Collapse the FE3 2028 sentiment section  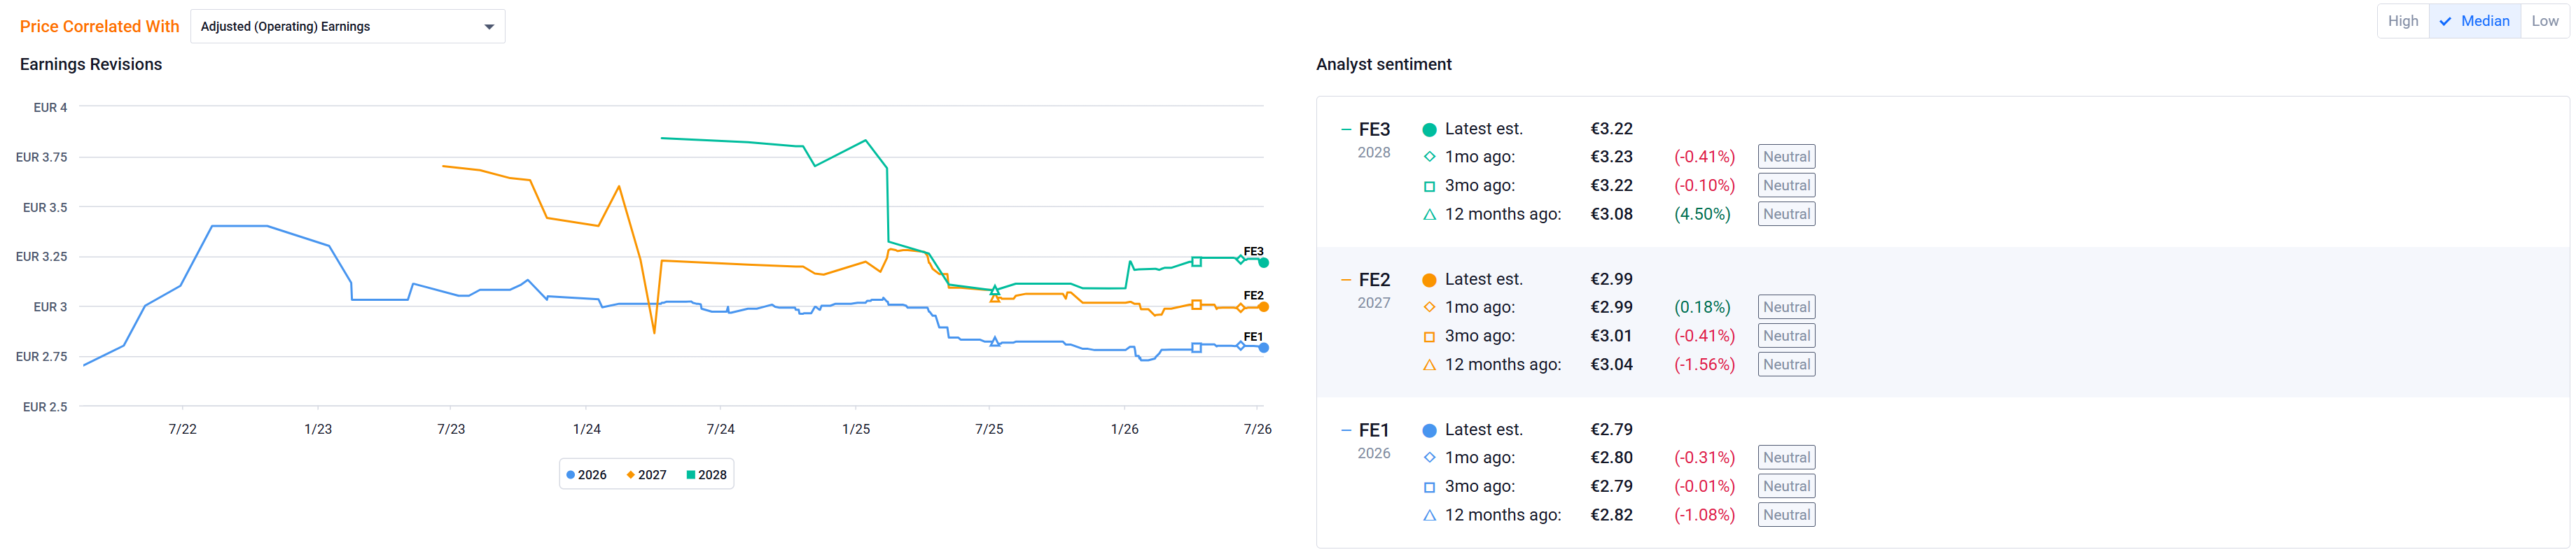tap(1346, 129)
